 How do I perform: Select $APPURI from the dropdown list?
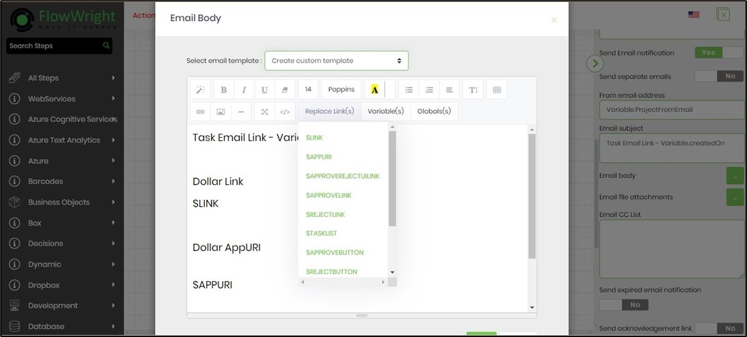tap(319, 157)
